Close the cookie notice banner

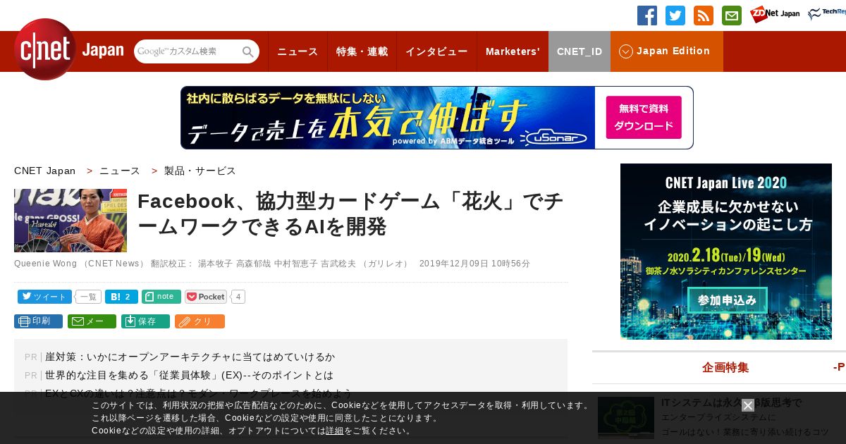[748, 405]
